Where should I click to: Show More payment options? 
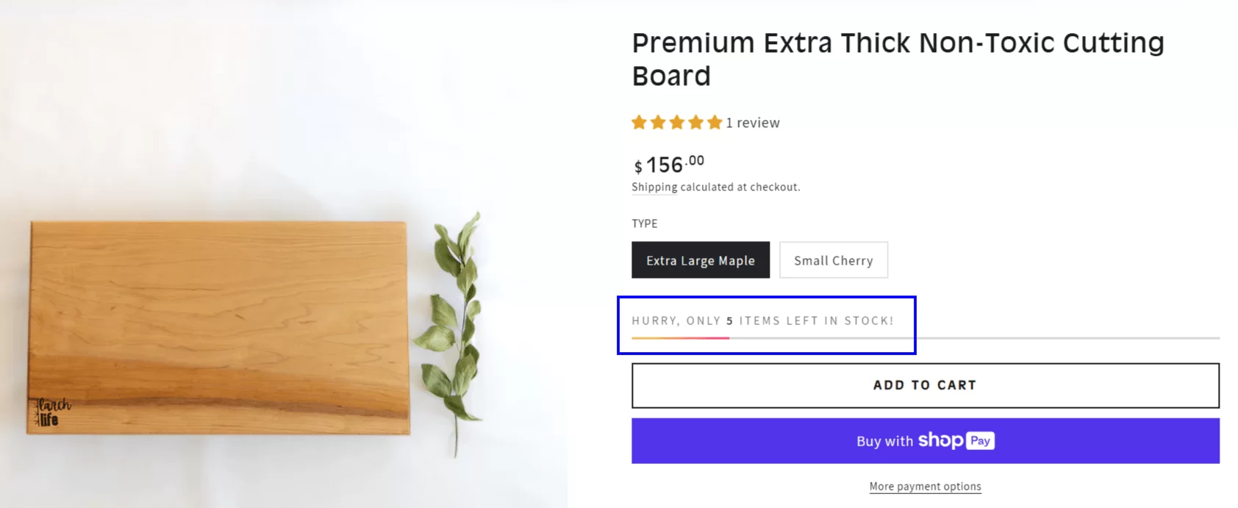[925, 486]
